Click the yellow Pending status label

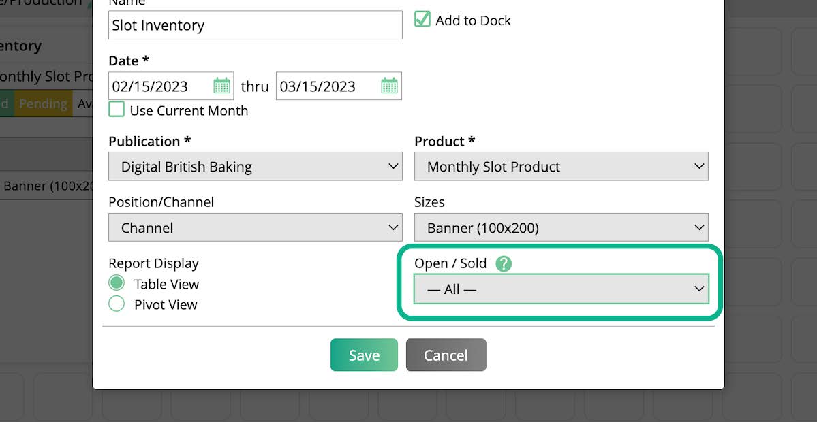pyautogui.click(x=44, y=104)
